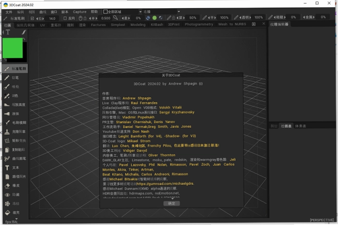This screenshot has height=225, width=338.
Task: Select the 标准笔刷 standard brush tool in the left toolbar
Action: (15, 69)
